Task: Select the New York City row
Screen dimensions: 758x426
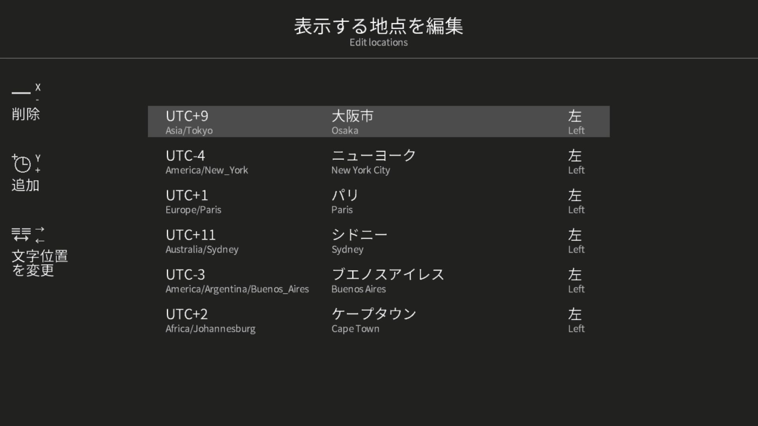Action: 379,161
